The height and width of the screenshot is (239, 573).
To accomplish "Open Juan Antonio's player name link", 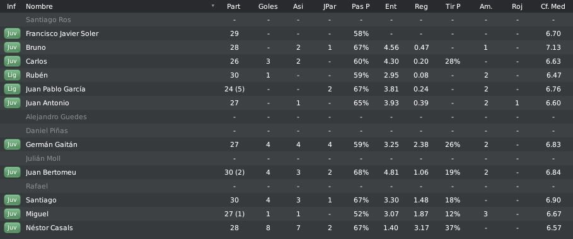I will point(47,103).
